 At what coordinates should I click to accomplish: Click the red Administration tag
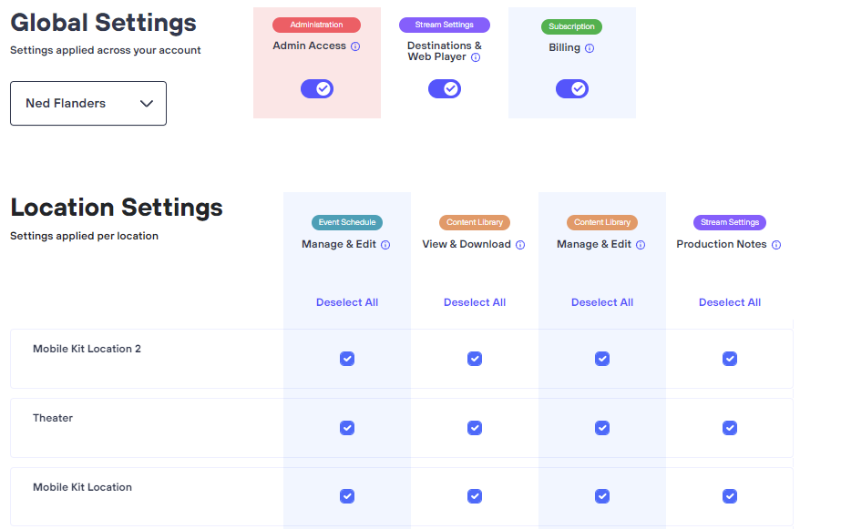pyautogui.click(x=316, y=25)
